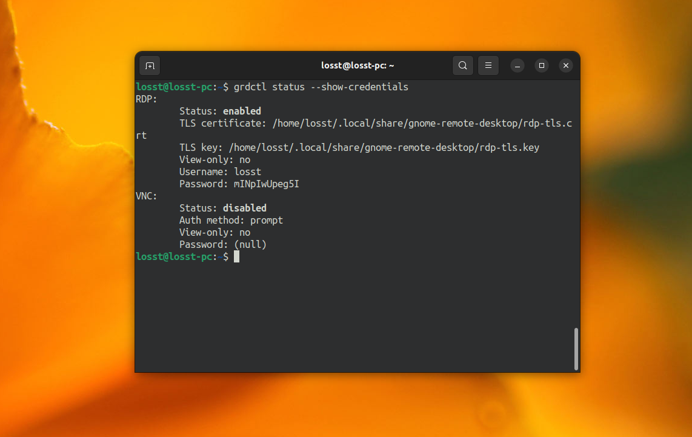Click the search magnifier icon
This screenshot has height=437, width=692.
pyautogui.click(x=463, y=65)
